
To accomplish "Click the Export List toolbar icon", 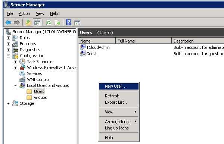I will click(57, 22).
